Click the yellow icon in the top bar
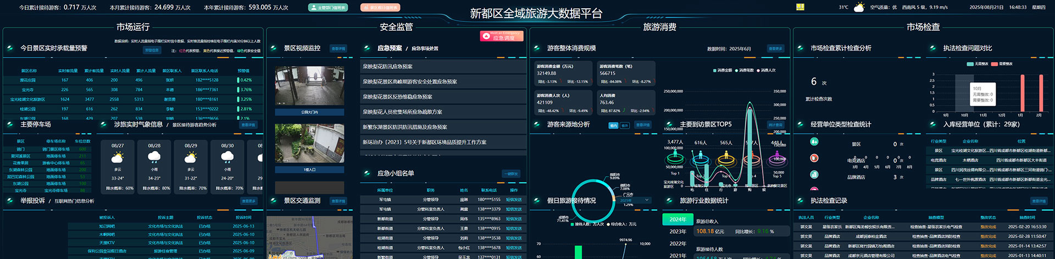 [800, 7]
